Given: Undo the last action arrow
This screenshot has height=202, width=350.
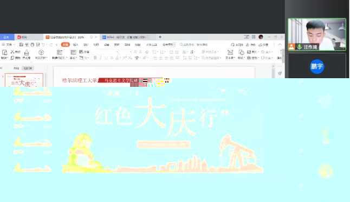Looking at the screenshot, I should click(44, 45).
